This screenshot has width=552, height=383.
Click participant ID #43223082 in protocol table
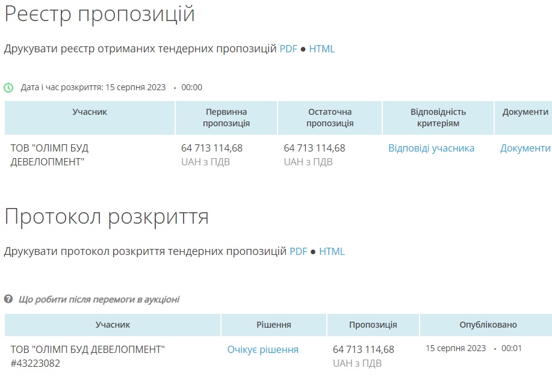[36, 363]
